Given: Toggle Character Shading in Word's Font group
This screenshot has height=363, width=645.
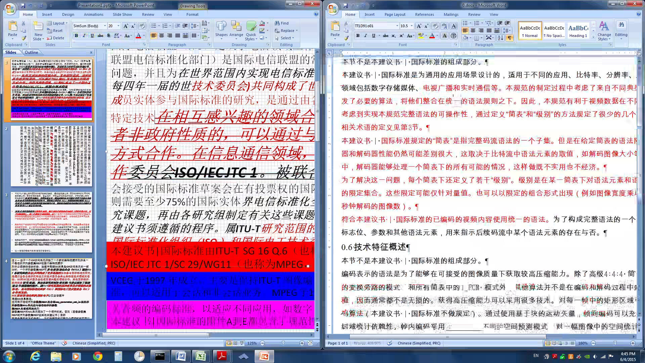Looking at the screenshot, I should pyautogui.click(x=444, y=36).
